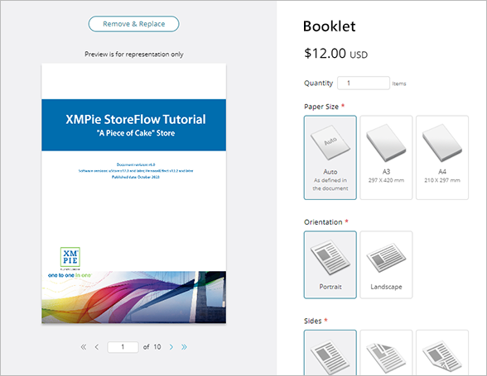Select the middle Sides option icon
The width and height of the screenshot is (487, 376).
click(386, 353)
